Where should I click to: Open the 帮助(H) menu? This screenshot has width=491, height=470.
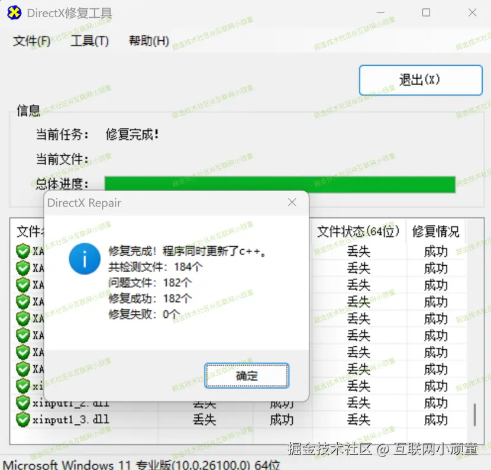(x=147, y=41)
